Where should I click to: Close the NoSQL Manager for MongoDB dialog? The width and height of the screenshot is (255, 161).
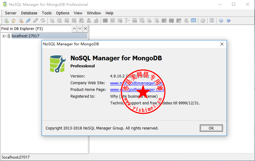click(222, 44)
